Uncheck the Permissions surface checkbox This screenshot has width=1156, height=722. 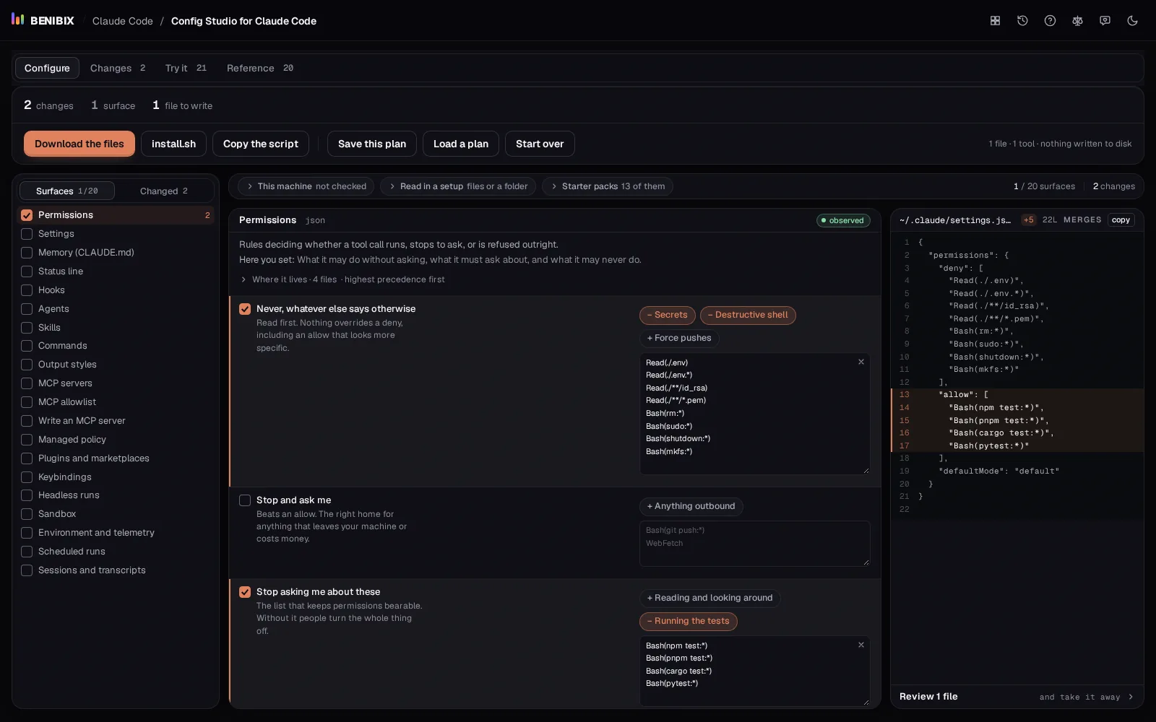[x=27, y=215]
